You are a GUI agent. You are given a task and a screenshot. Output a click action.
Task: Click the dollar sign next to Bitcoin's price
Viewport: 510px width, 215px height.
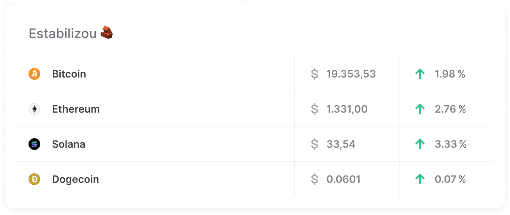coord(314,73)
